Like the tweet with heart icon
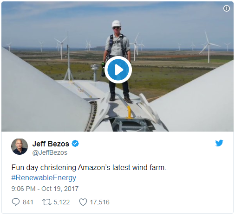235x215 pixels. (x=83, y=202)
